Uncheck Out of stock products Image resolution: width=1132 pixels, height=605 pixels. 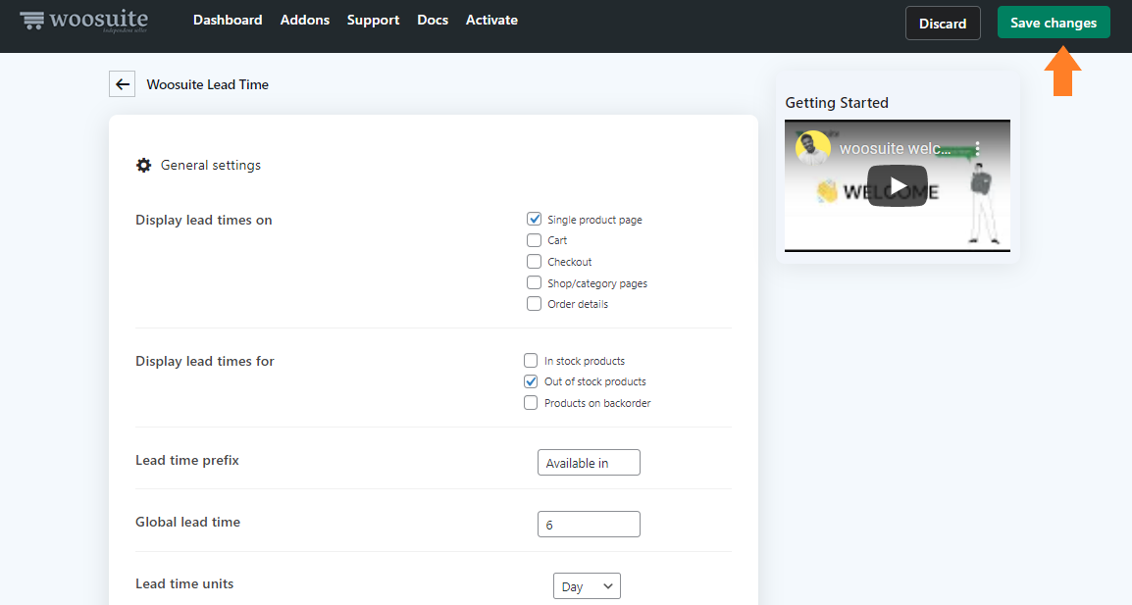[531, 381]
